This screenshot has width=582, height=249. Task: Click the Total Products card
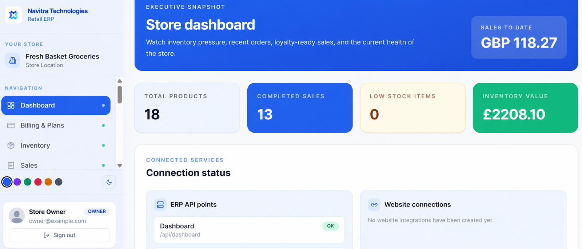pos(187,108)
